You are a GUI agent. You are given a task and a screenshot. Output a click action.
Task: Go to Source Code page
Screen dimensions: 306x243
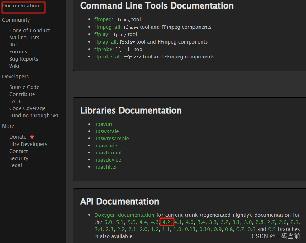24,87
